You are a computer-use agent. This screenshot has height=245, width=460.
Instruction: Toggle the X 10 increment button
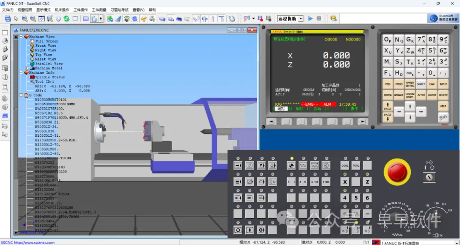pyautogui.click(x=303, y=182)
